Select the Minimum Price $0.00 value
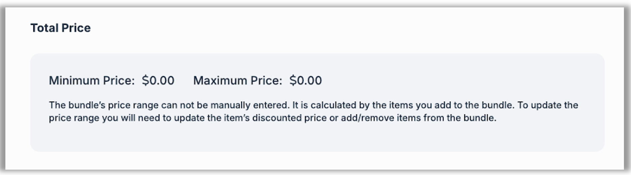This screenshot has width=631, height=175. [x=158, y=80]
